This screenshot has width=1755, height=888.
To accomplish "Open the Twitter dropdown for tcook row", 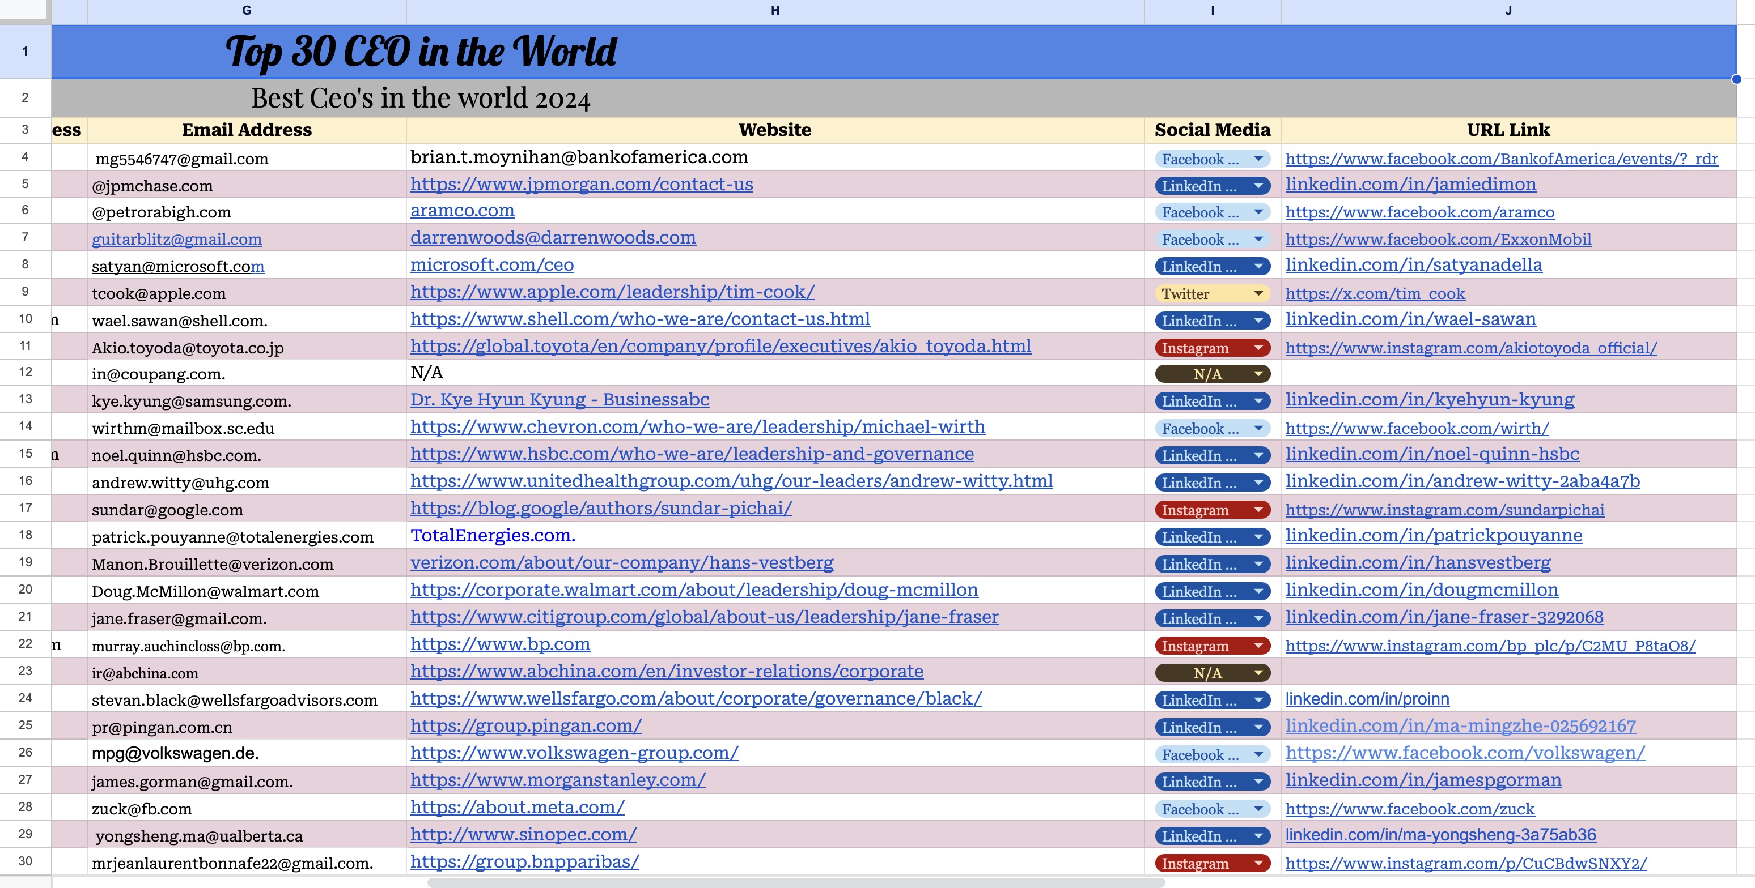I will pos(1258,293).
